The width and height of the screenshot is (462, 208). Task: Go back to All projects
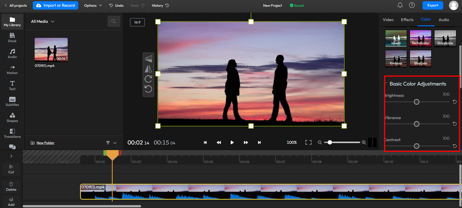16,5
